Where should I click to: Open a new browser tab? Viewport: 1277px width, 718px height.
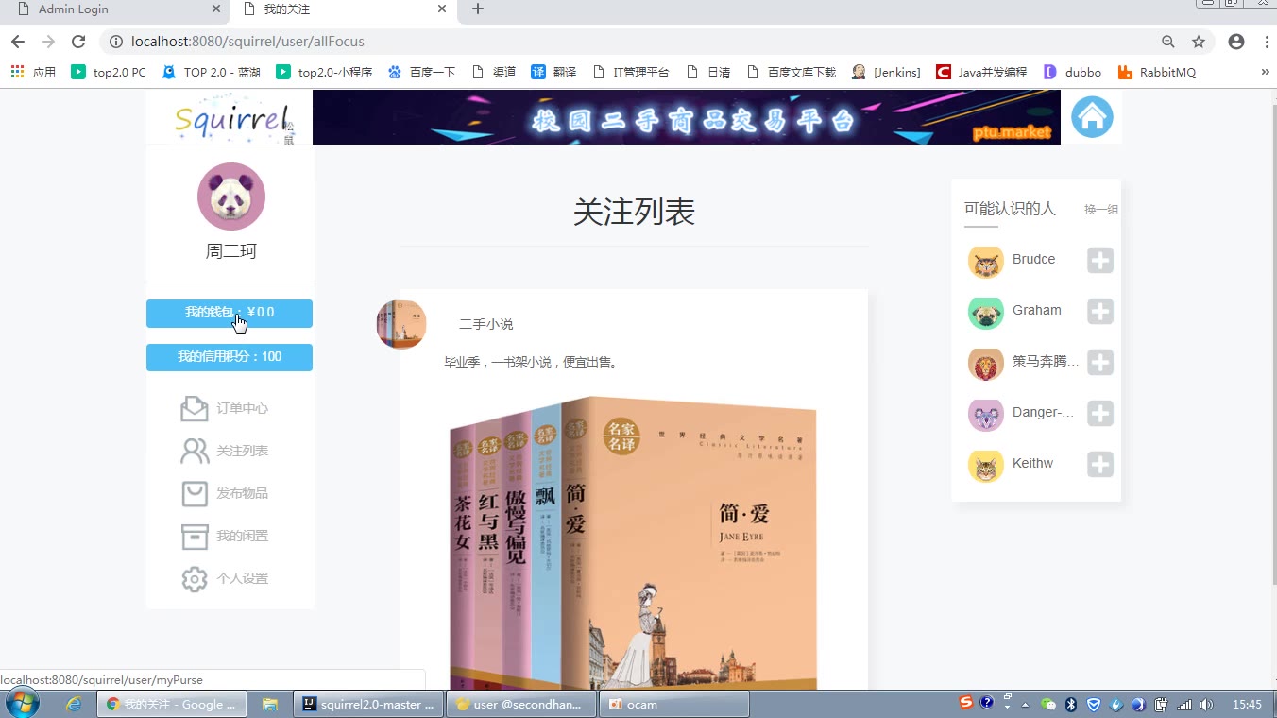(478, 9)
